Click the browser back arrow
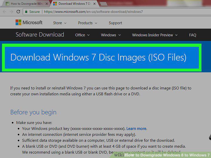The width and height of the screenshot is (211, 158). click(x=4, y=12)
